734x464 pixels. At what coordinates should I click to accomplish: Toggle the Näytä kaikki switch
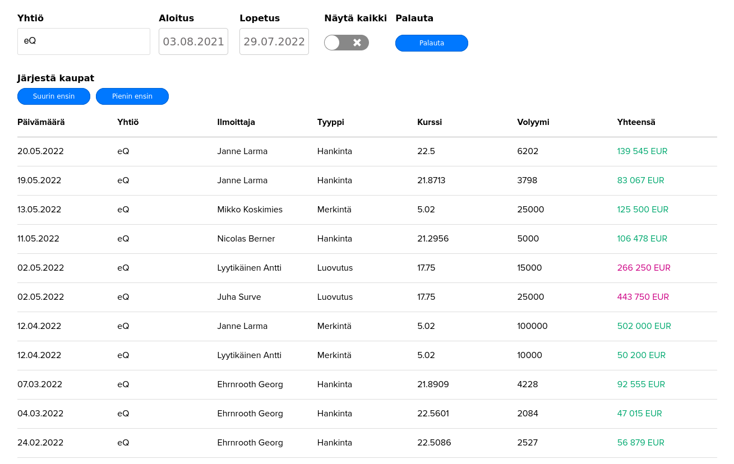pos(347,43)
